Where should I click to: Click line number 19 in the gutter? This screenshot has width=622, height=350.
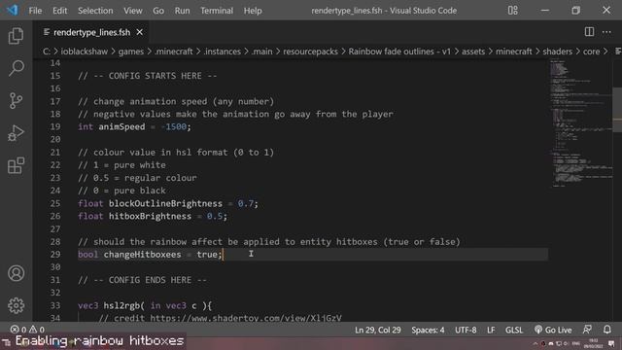(x=55, y=126)
